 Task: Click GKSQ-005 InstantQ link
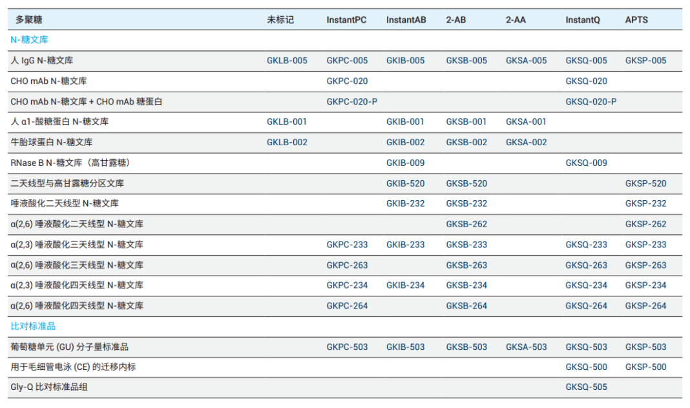tap(586, 61)
